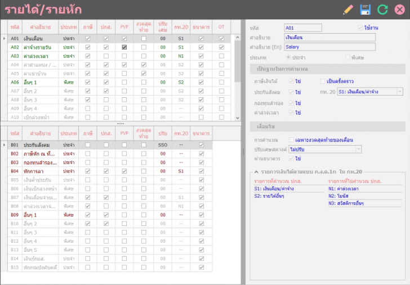
Task: Select row A10 เบิกล่วงหน้า
Action: (x=119, y=117)
